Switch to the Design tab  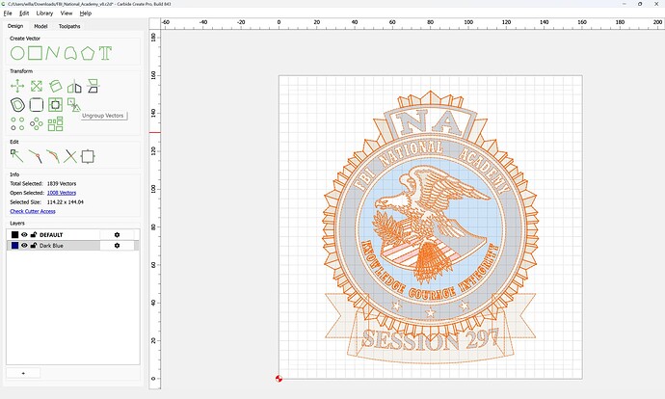pos(15,26)
